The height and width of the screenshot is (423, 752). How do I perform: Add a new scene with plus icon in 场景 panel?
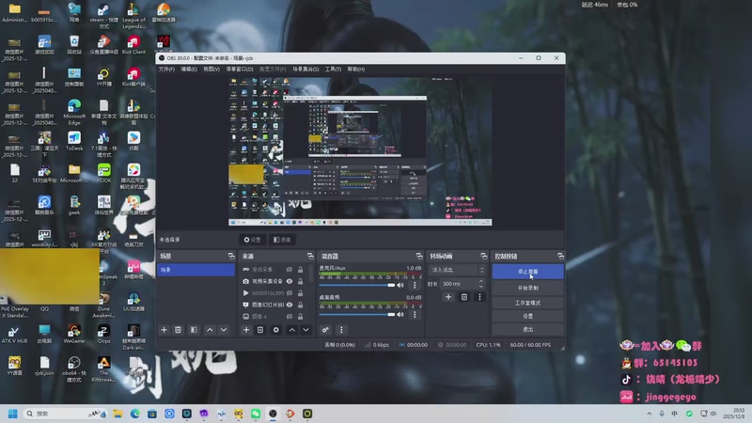pyautogui.click(x=164, y=330)
